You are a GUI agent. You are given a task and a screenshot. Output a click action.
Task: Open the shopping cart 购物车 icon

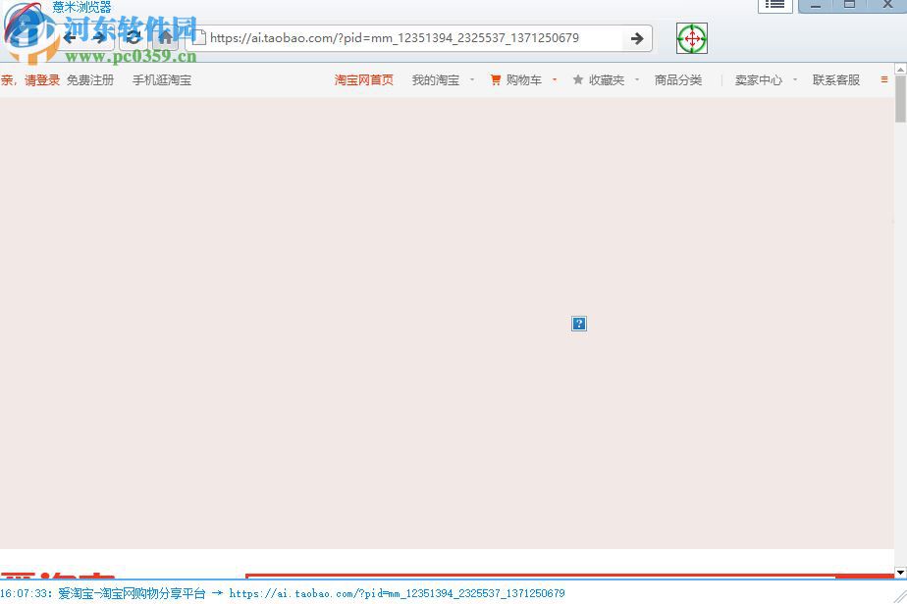click(496, 79)
